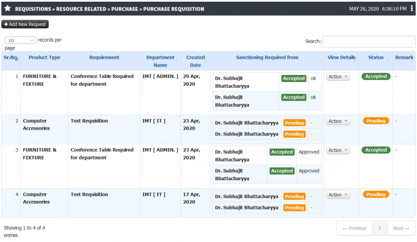This screenshot has height=242, width=417.
Task: Select 'Test Requisition' in row 2
Action: (90, 121)
